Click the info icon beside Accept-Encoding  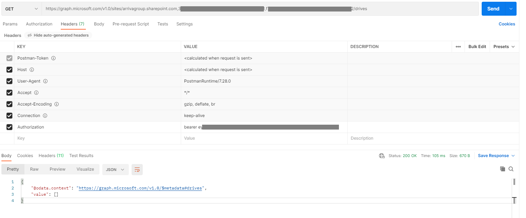57,104
